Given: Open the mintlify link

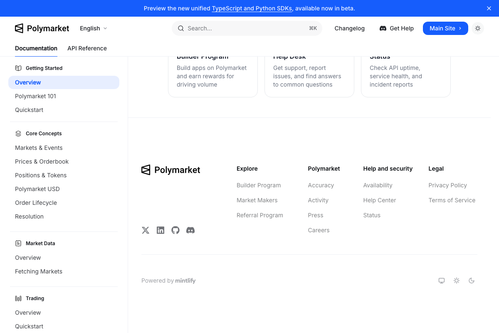Looking at the screenshot, I should tap(185, 281).
